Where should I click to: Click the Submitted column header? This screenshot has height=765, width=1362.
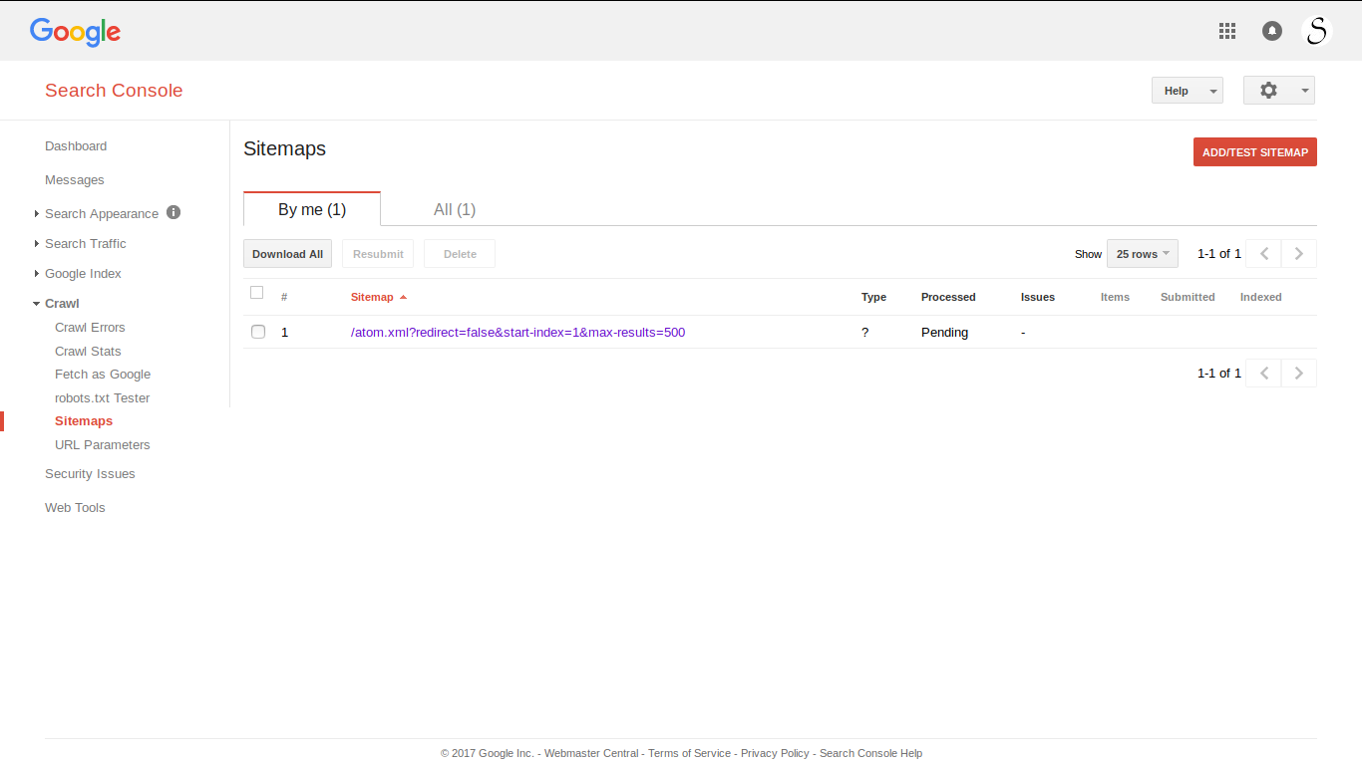pos(1188,297)
